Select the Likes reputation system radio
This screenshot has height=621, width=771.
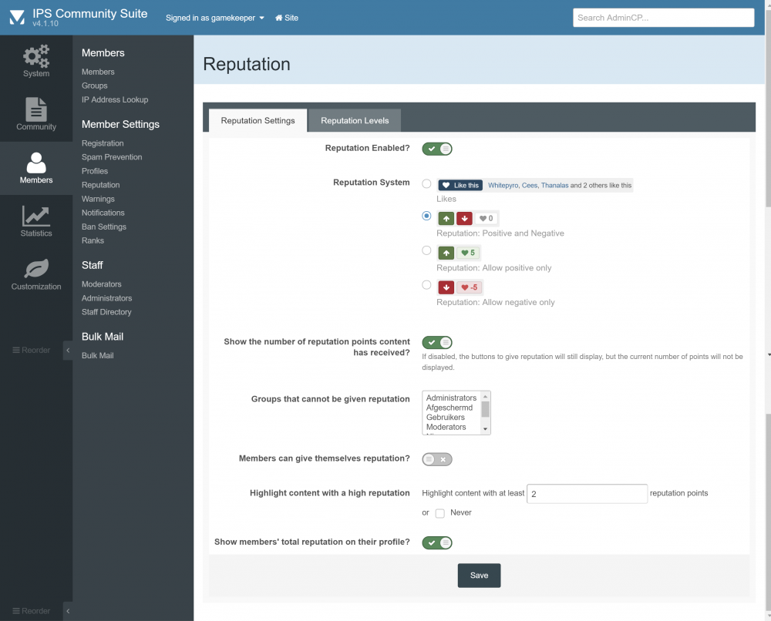pyautogui.click(x=426, y=183)
